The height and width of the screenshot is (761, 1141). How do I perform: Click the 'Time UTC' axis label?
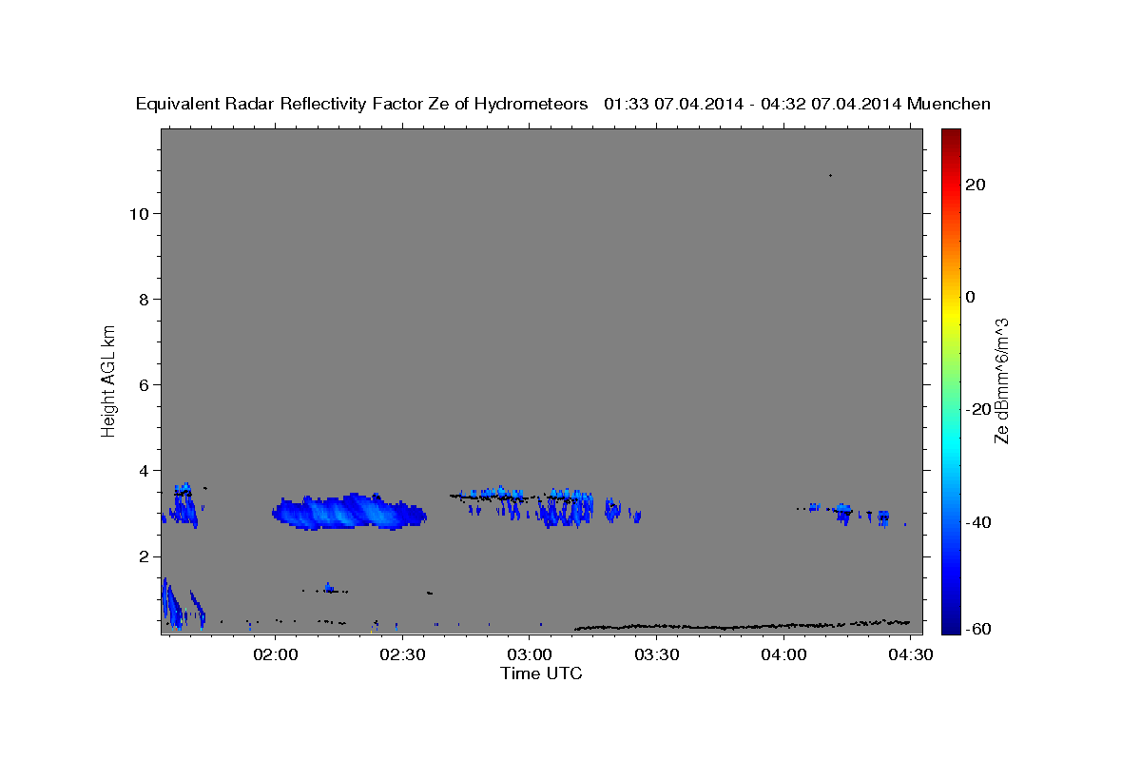(541, 673)
